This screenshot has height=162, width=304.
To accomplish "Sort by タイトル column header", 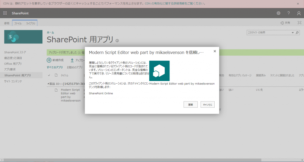I will (64, 75).
